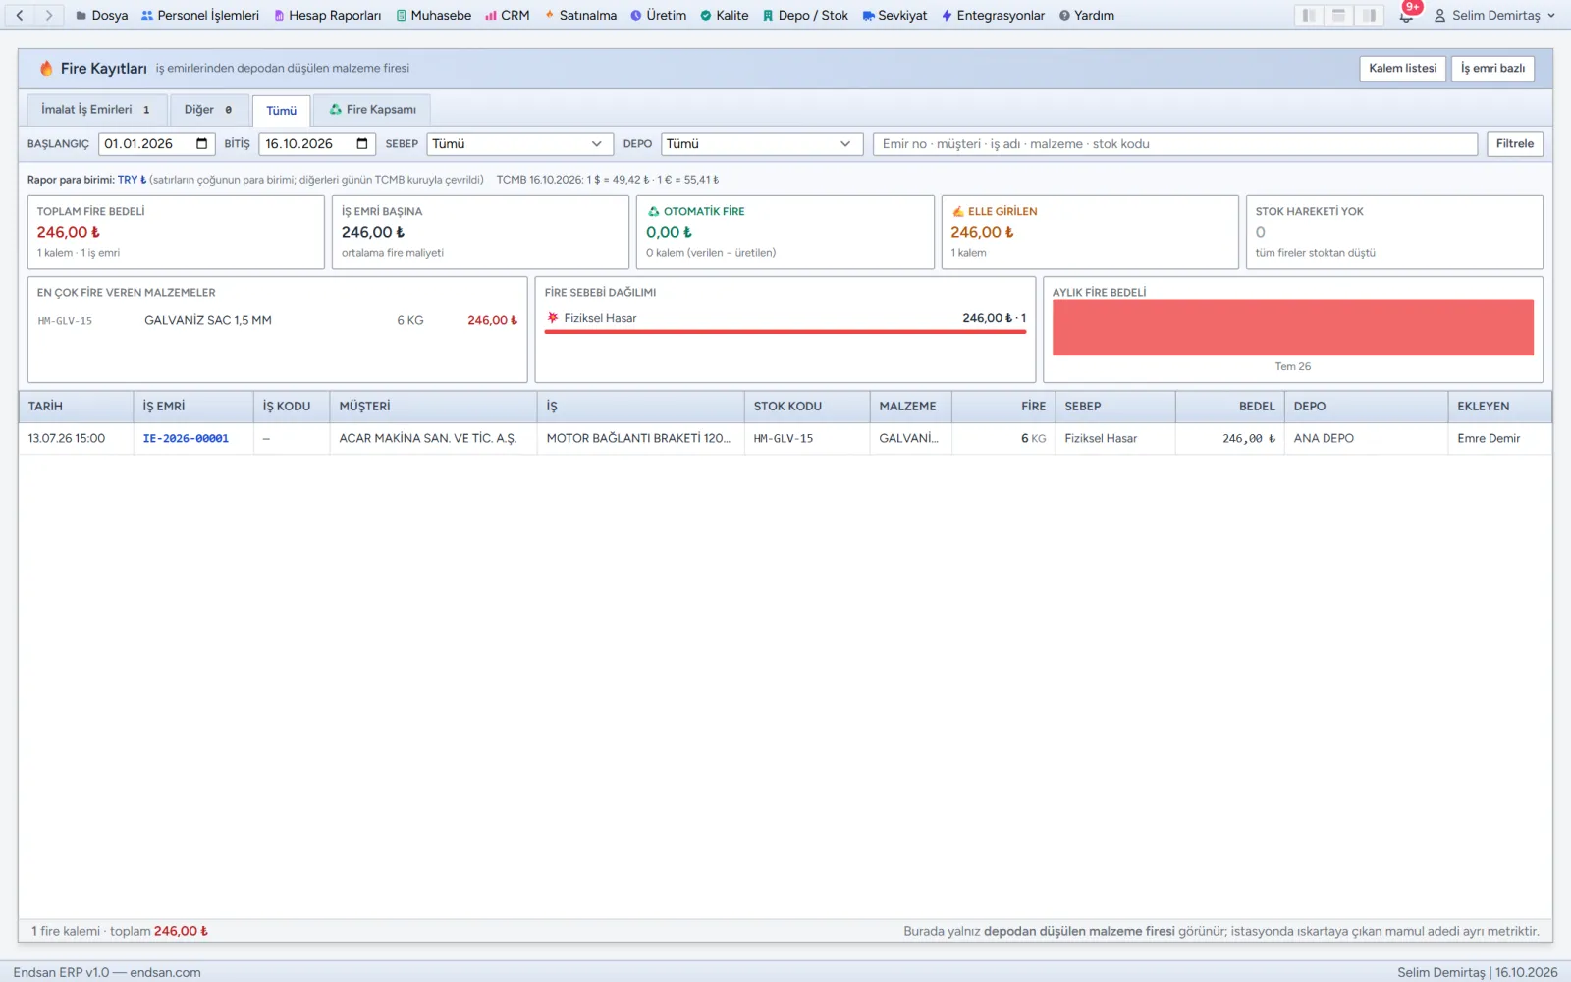Click the Kalem listesi button

pyautogui.click(x=1402, y=68)
